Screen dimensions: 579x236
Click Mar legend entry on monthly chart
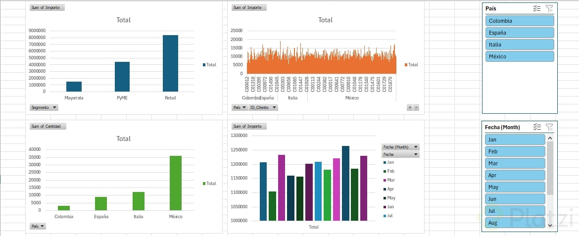click(389, 180)
